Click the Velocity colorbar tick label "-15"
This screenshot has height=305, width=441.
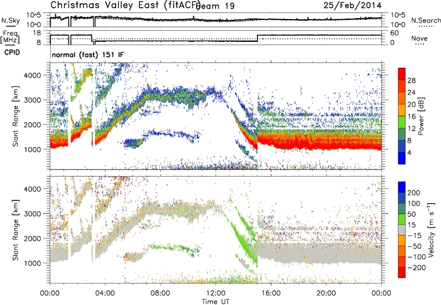pyautogui.click(x=414, y=235)
